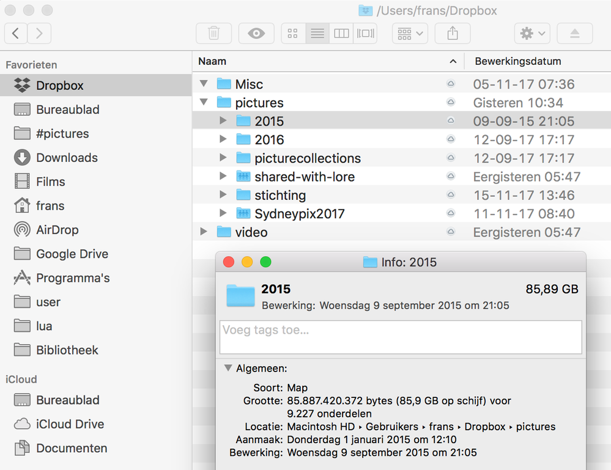Viewport: 611px width, 470px height.
Task: Click the eject icon in toolbar
Action: pyautogui.click(x=574, y=34)
